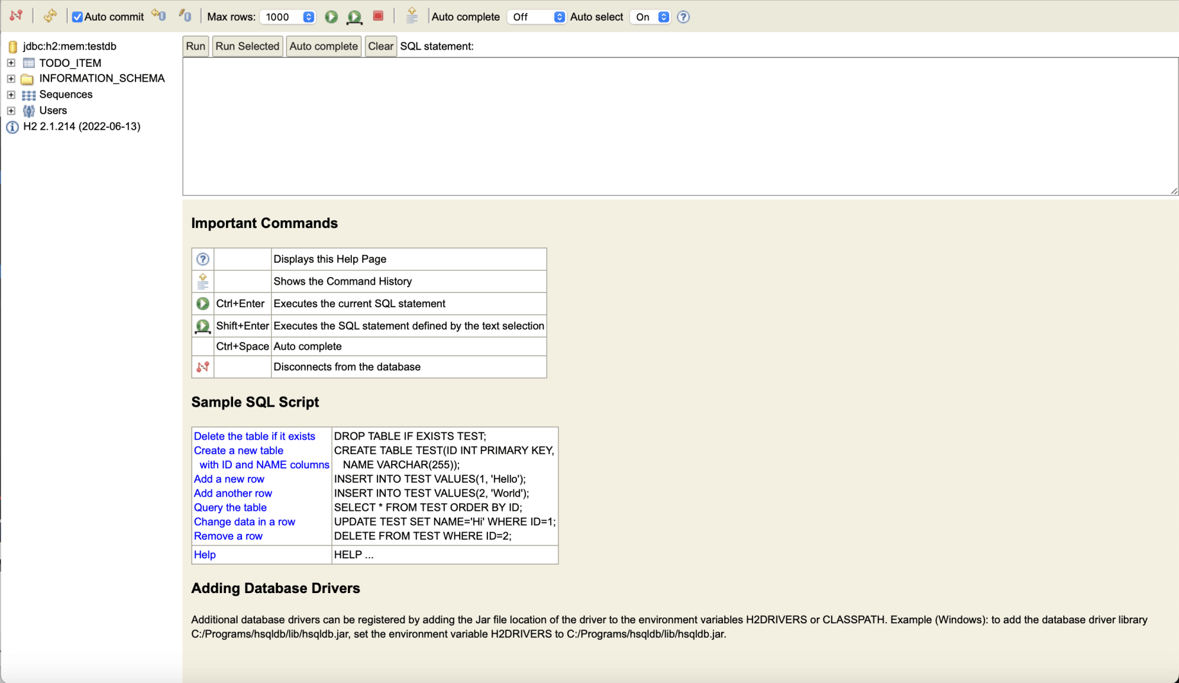1179x683 pixels.
Task: Click the Disconnect icon in the top toolbar
Action: click(16, 16)
